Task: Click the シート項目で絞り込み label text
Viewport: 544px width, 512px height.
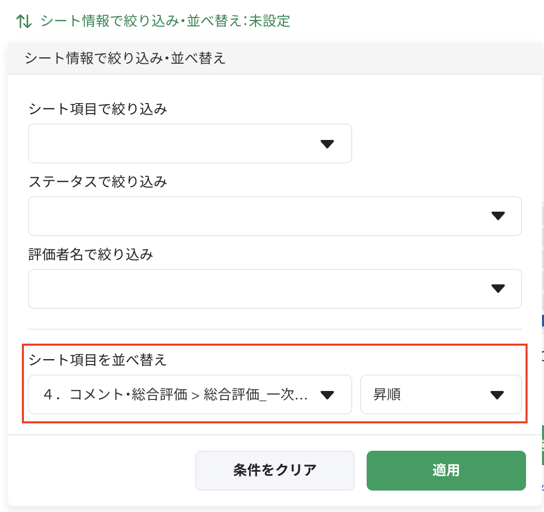Action: [98, 109]
